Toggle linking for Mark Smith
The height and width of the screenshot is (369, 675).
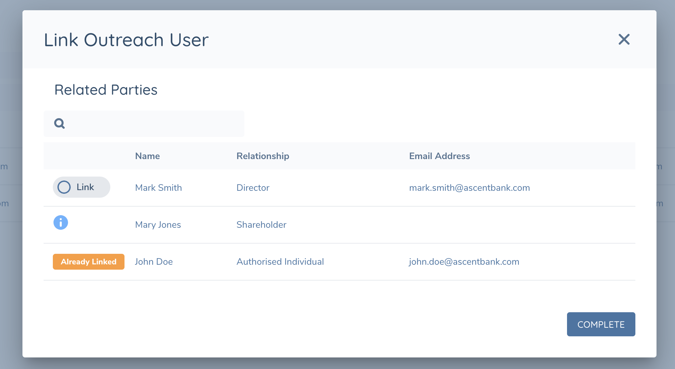81,187
